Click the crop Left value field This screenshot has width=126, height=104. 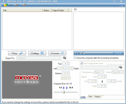(61, 68)
